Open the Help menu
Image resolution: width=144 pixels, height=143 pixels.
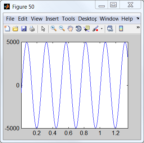127,19
